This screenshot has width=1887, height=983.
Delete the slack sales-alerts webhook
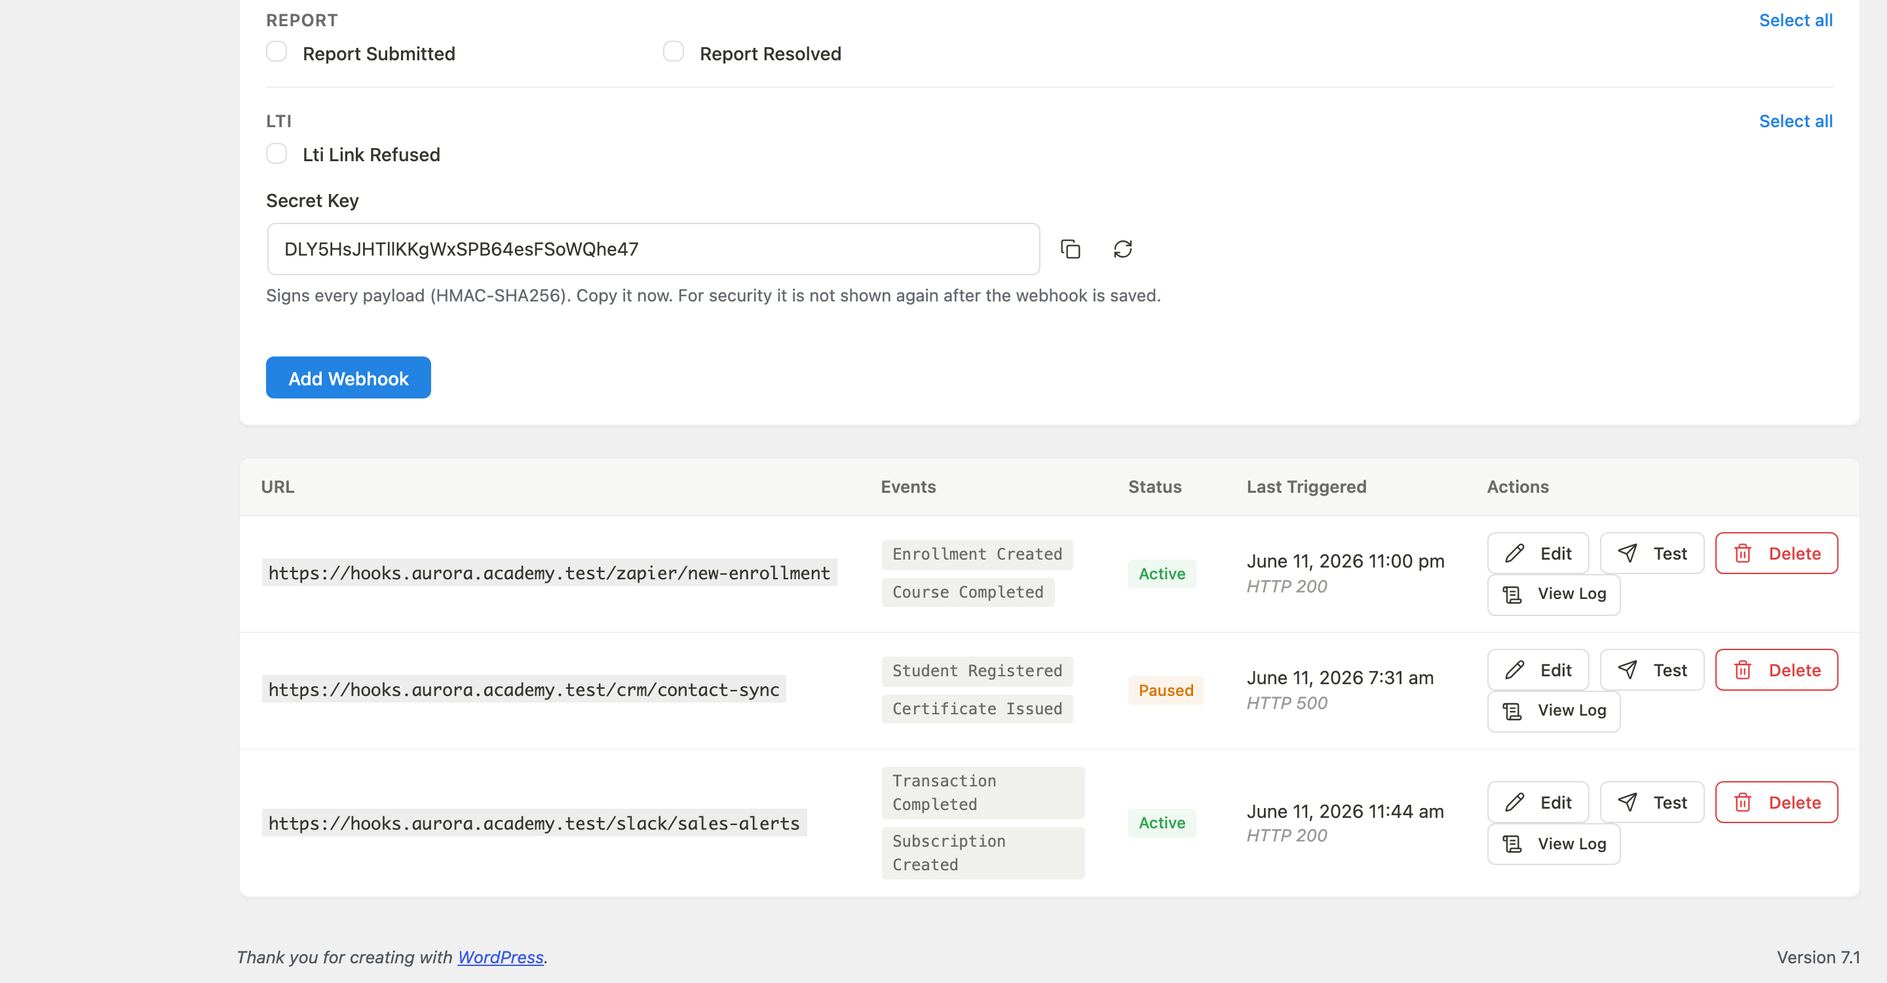coord(1776,802)
